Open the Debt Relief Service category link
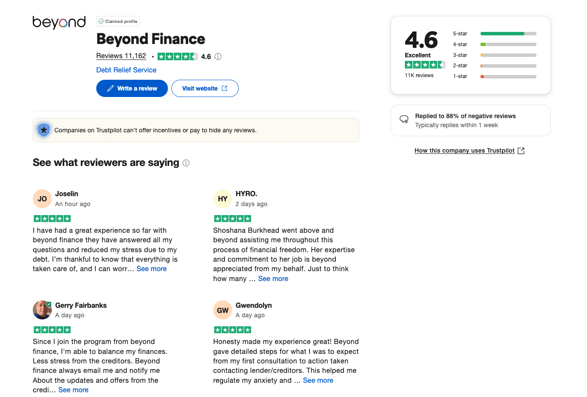587x397 pixels. point(126,70)
